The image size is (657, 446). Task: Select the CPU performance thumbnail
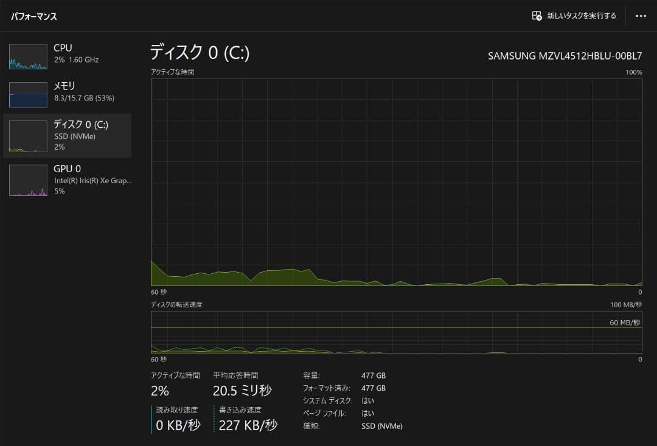(28, 57)
